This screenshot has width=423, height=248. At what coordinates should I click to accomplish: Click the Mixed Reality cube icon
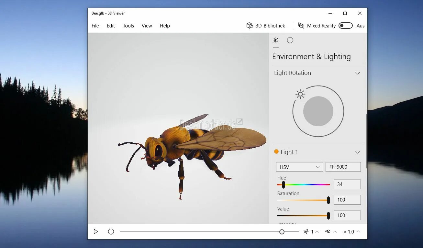(301, 26)
